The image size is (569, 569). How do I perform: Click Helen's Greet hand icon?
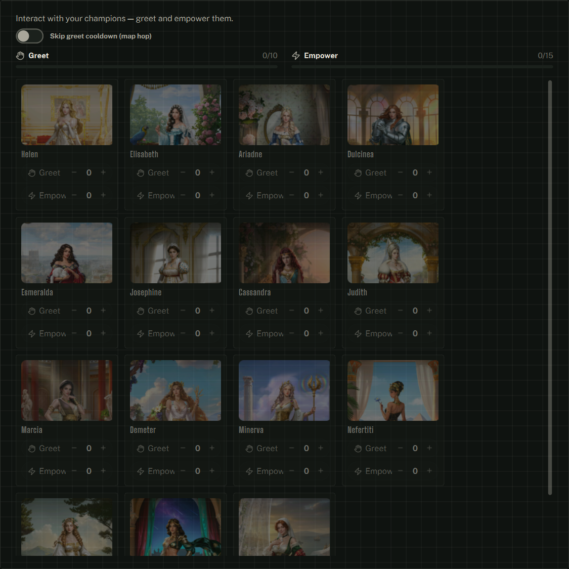32,173
